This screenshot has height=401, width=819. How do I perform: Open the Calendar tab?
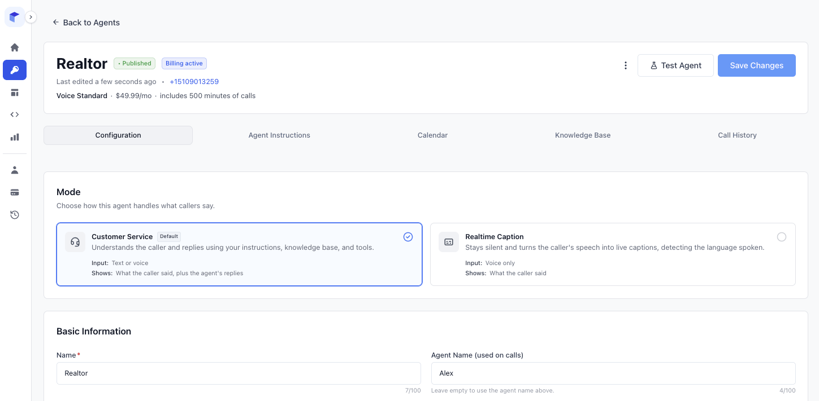[x=432, y=135]
